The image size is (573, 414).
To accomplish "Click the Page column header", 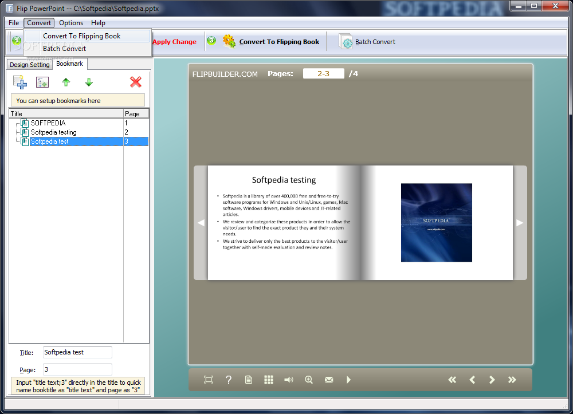I will tap(136, 113).
